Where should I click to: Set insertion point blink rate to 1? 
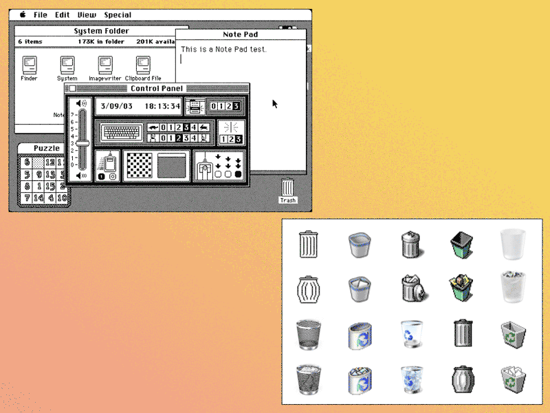223,140
